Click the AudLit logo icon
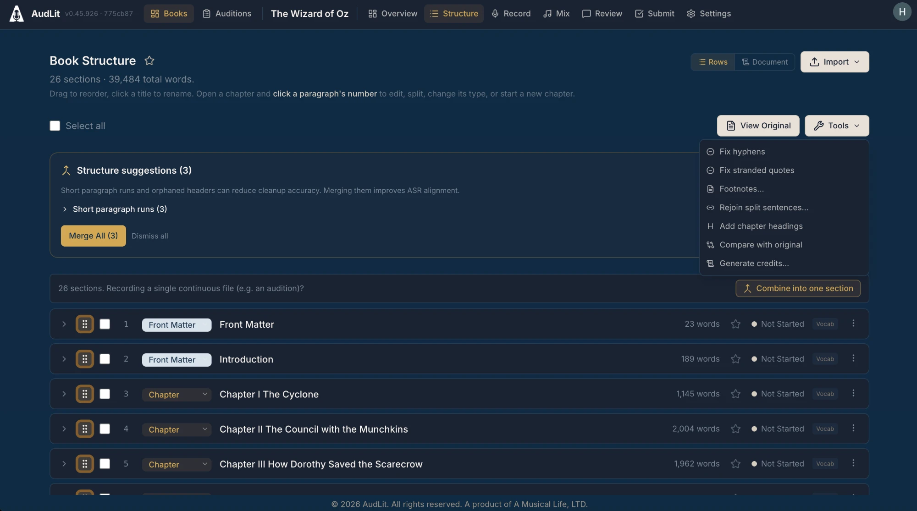 click(x=17, y=14)
